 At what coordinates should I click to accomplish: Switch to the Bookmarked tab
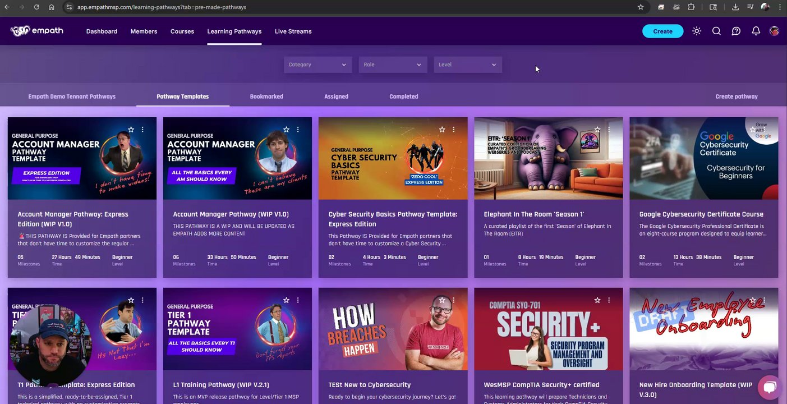[x=266, y=97]
